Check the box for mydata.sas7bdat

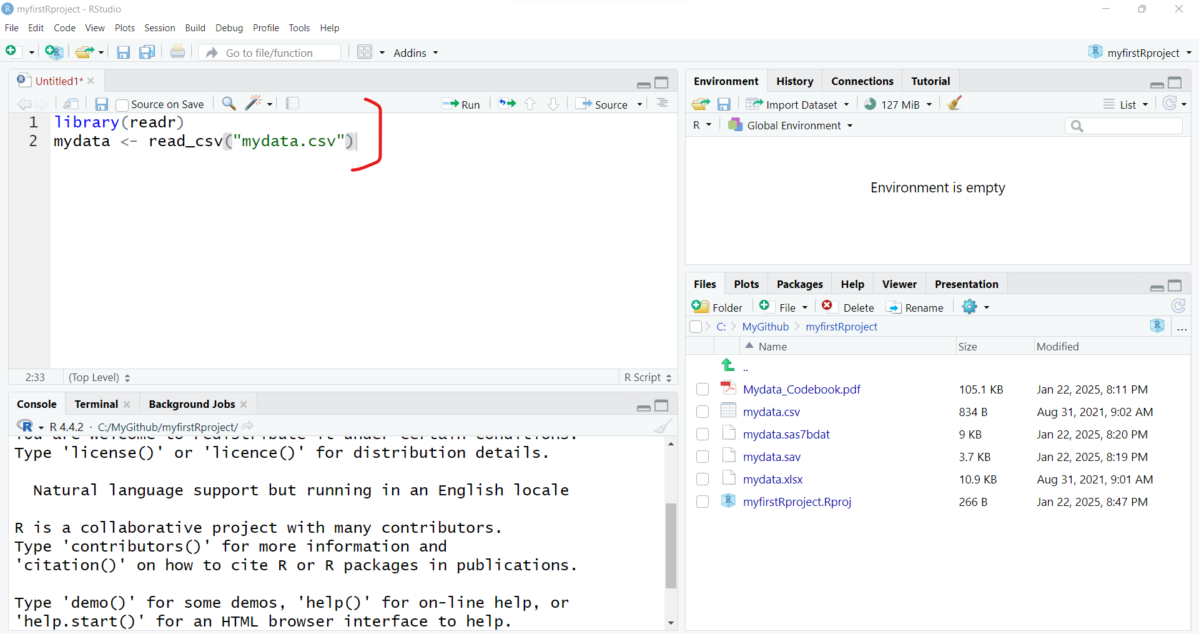703,435
